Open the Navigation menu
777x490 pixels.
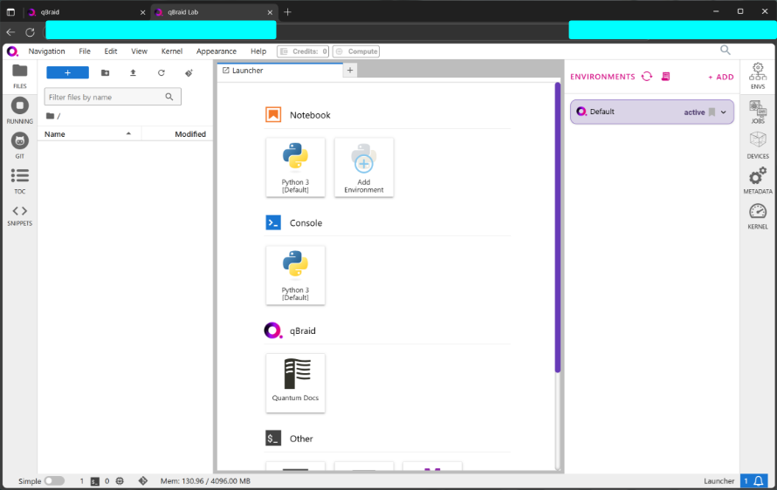tap(46, 51)
